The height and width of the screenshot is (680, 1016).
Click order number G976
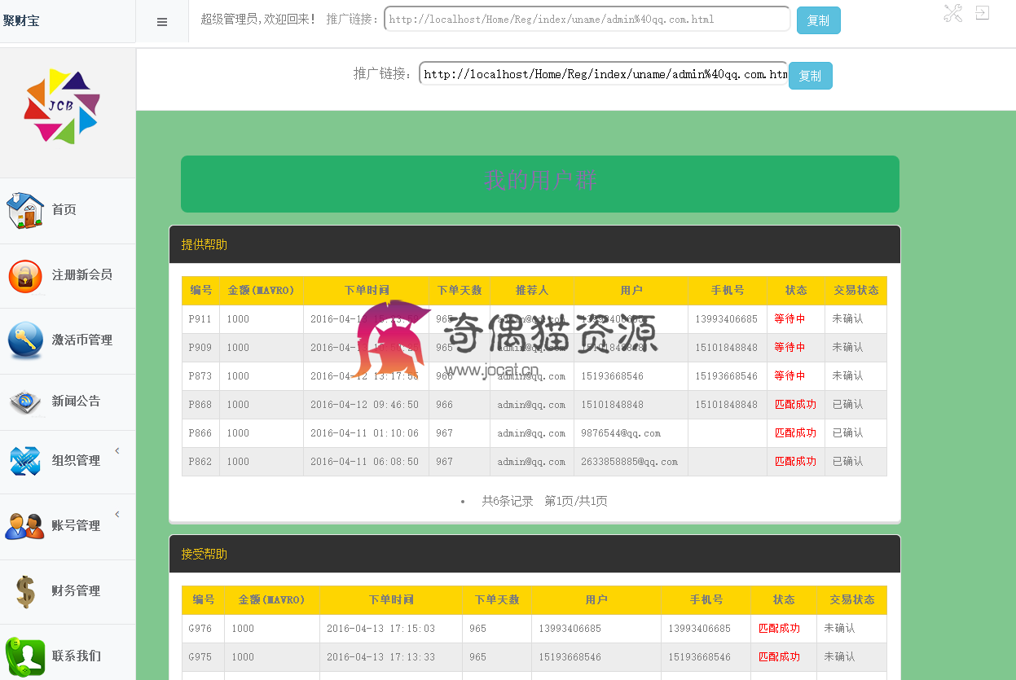(200, 629)
